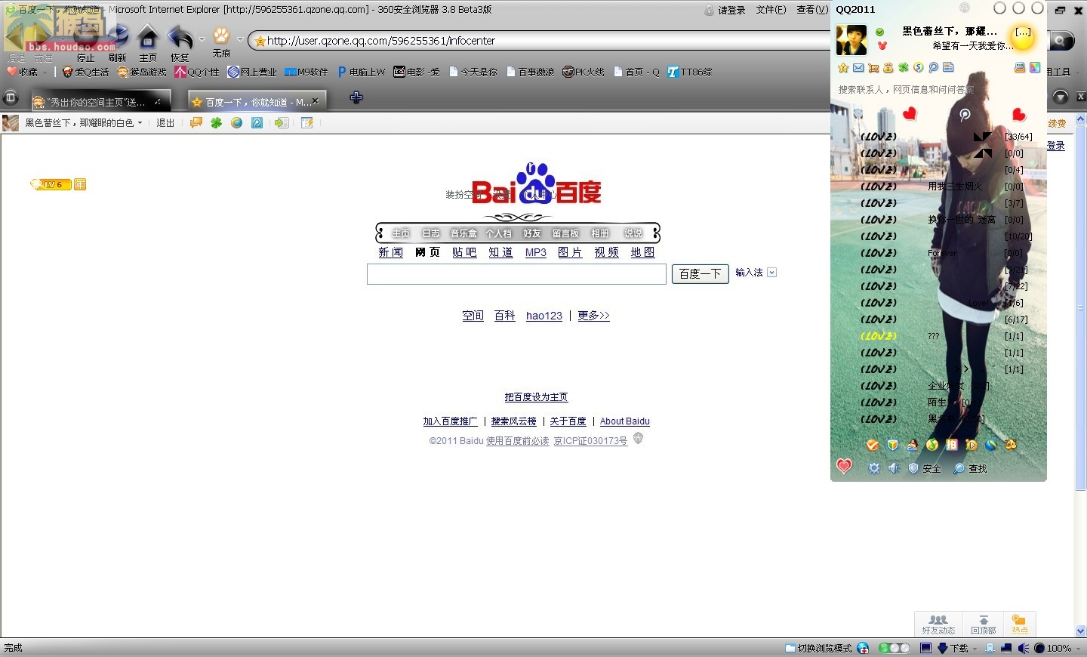Image resolution: width=1087 pixels, height=657 pixels.
Task: Expand the 企业好友 contact group
Action: pyautogui.click(x=946, y=386)
